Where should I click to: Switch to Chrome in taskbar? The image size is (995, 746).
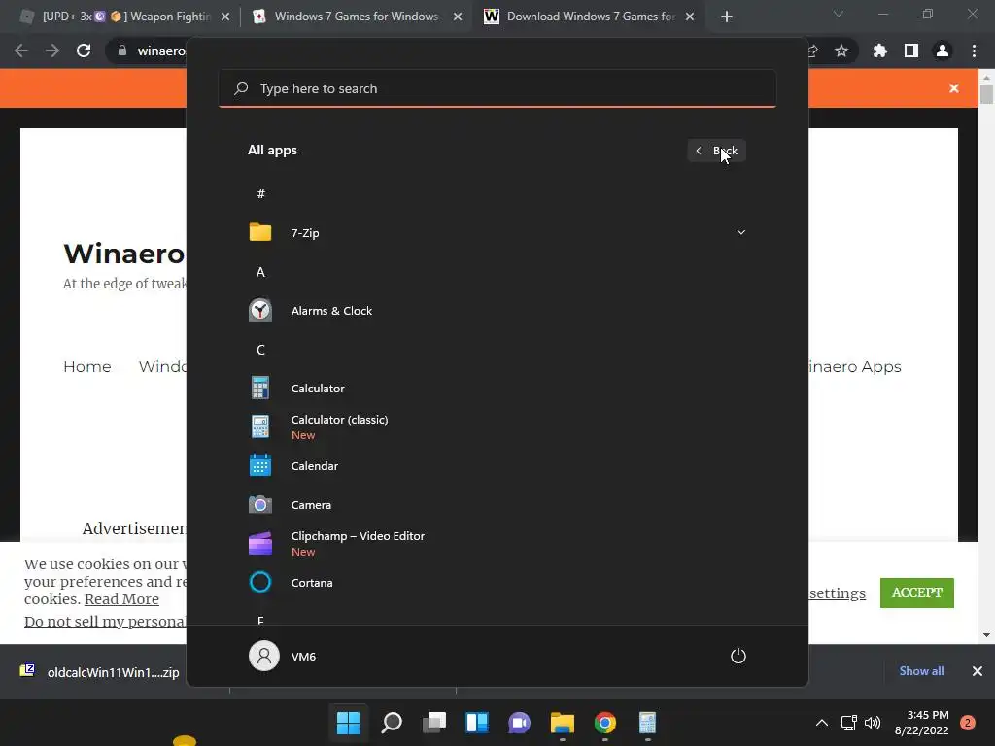click(604, 723)
